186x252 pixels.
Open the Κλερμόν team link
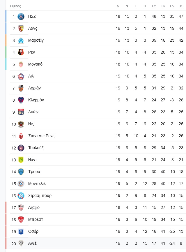(36, 100)
